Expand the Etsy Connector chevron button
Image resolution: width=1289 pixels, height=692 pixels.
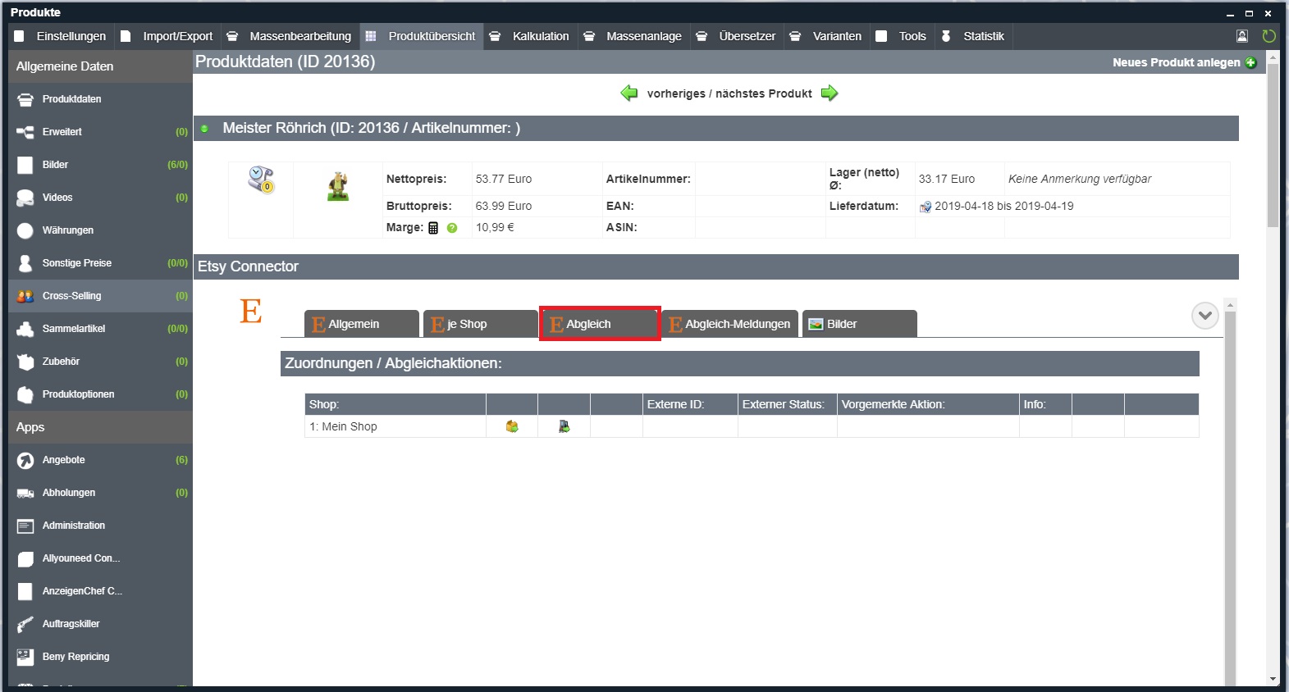click(x=1204, y=316)
